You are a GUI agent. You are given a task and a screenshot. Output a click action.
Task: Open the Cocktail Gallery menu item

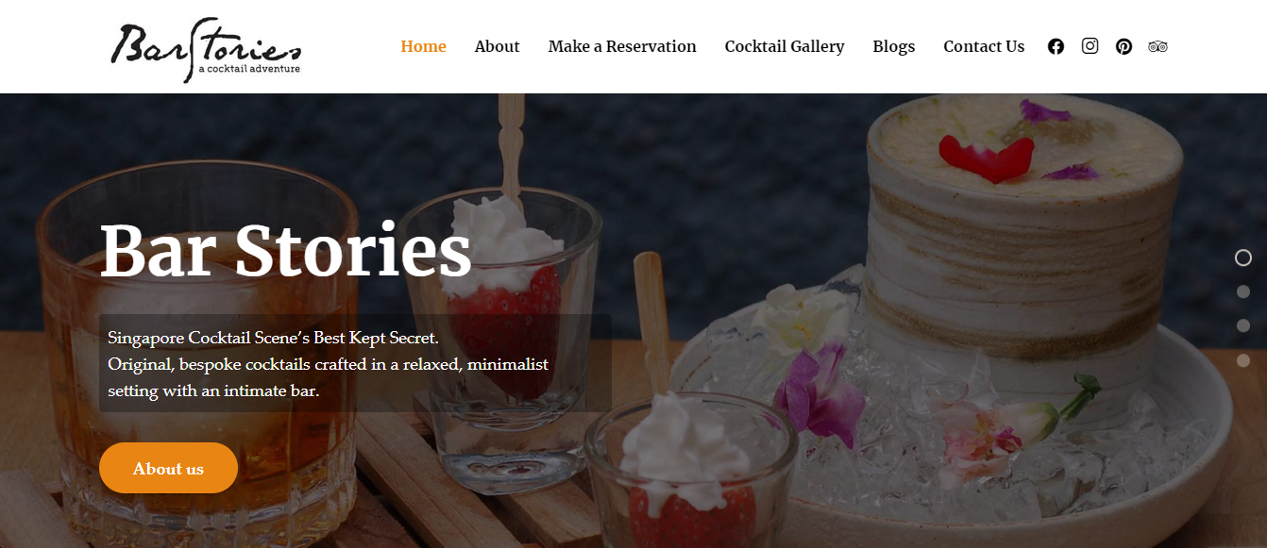point(785,46)
